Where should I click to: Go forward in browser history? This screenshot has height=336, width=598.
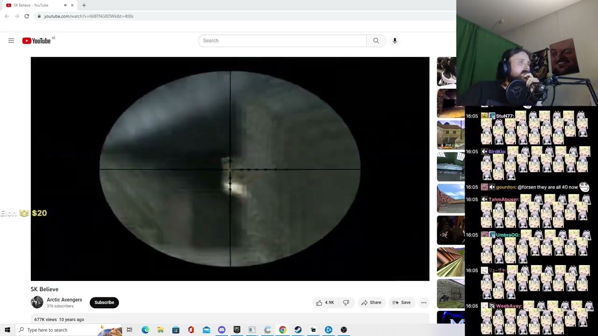pyautogui.click(x=17, y=16)
